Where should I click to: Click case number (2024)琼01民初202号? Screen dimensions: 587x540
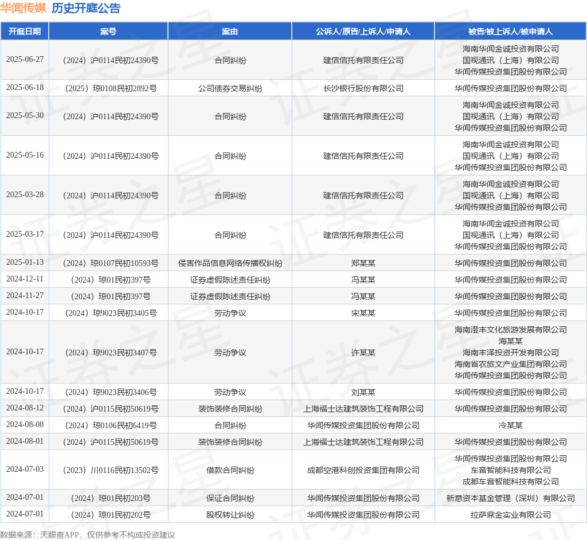(x=111, y=515)
